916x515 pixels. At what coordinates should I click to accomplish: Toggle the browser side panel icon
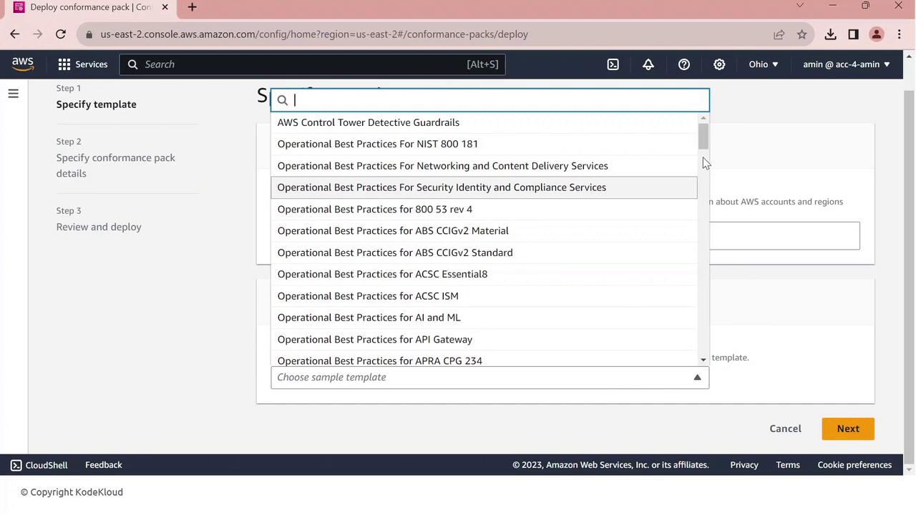click(x=853, y=34)
